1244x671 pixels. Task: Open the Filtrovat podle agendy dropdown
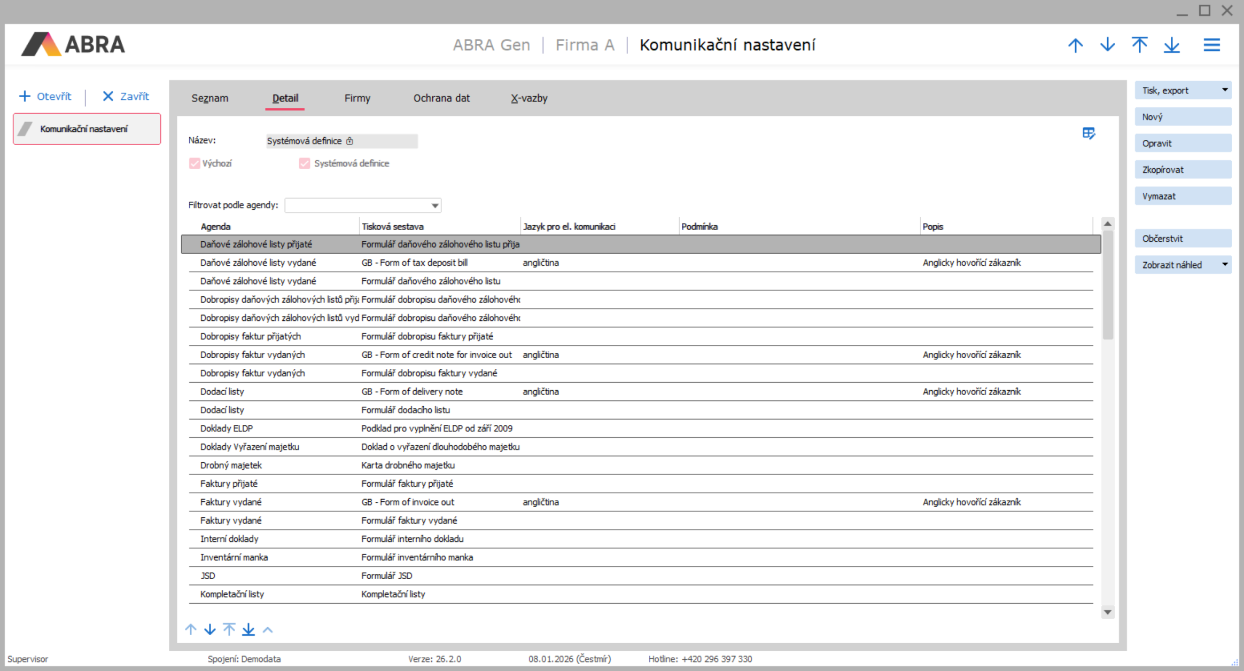point(434,206)
